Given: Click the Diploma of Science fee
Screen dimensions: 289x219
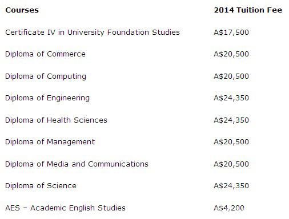Looking at the screenshot, I should (x=231, y=186).
